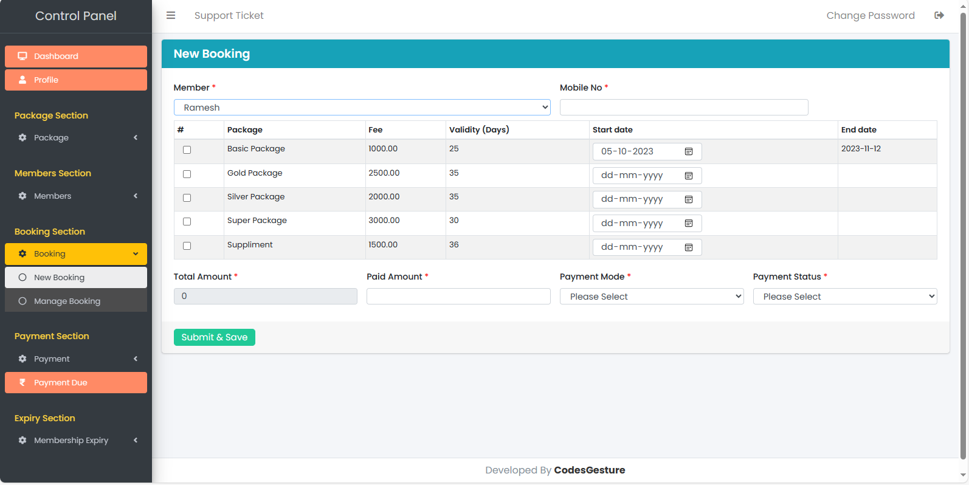The height and width of the screenshot is (485, 969).
Task: Click the page vertical scrollbar
Action: pos(963,236)
